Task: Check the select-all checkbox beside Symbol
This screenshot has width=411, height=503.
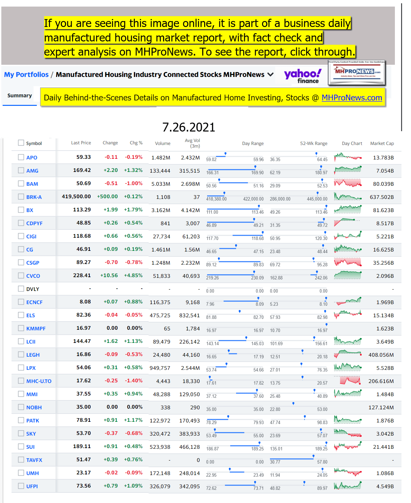Action: tap(21, 143)
